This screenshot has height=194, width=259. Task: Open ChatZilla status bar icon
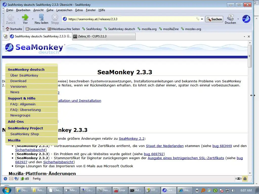(x=27, y=179)
